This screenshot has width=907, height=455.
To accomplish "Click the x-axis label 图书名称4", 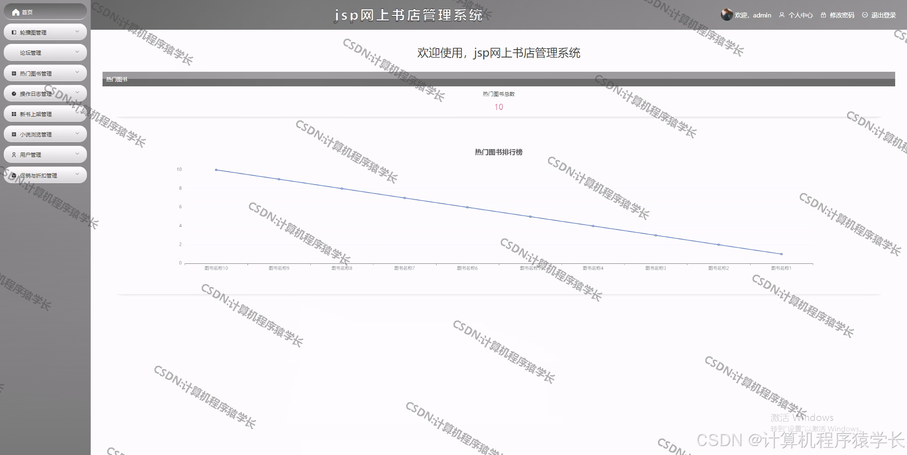I will coord(593,268).
